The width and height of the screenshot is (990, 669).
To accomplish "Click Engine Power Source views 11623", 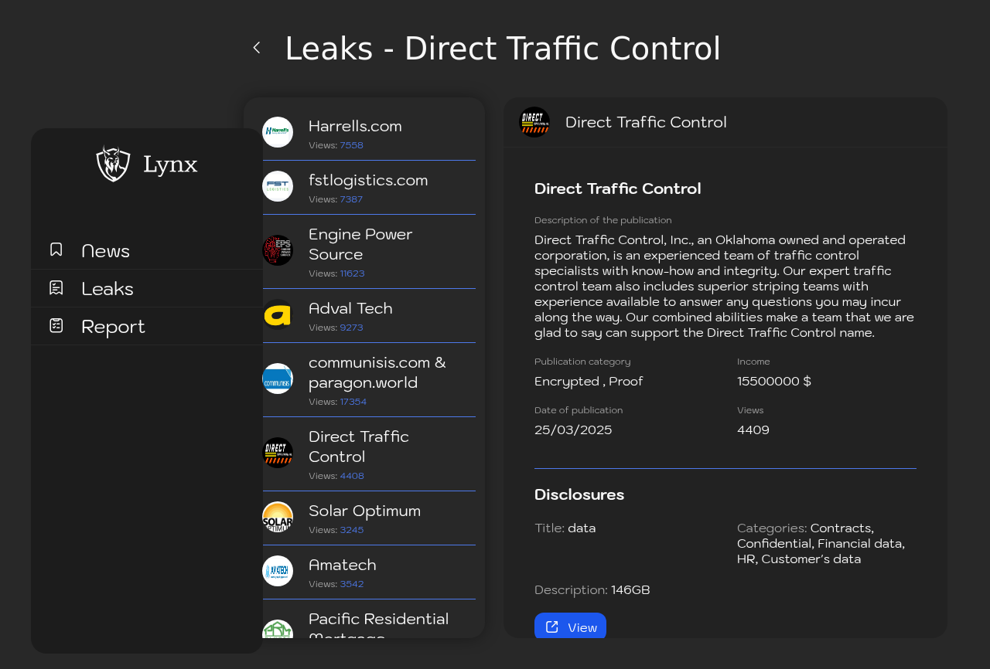I will pos(352,273).
